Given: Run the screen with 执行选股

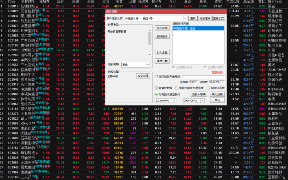Looking at the screenshot, I should coord(217,94).
